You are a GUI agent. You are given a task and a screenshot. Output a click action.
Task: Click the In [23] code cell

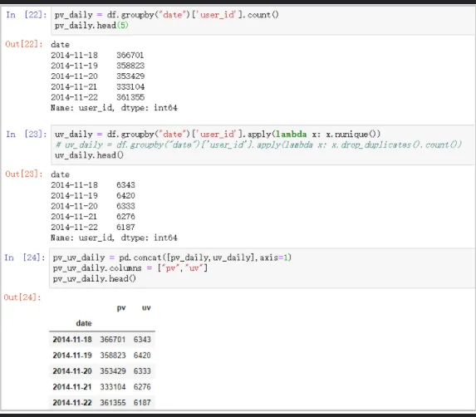(263, 145)
